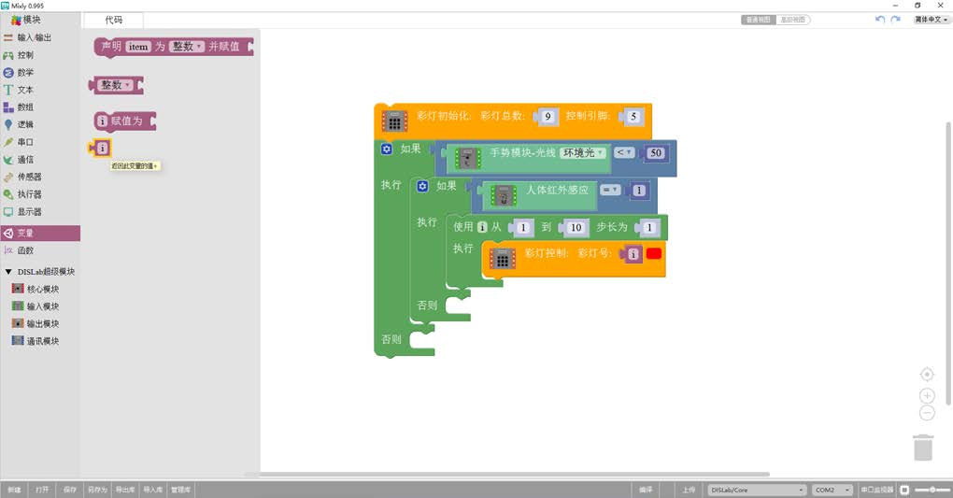Switch to 普通视图 view toggle
Viewport: 953px width, 498px height.
[x=758, y=20]
